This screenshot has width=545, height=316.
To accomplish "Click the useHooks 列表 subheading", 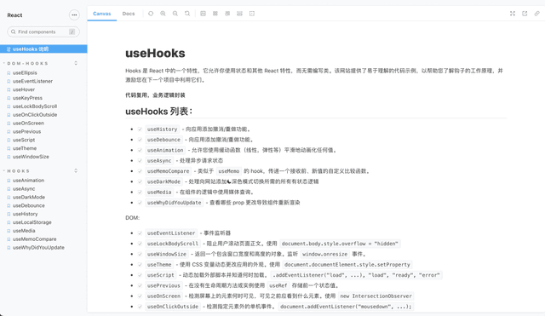I will pos(159,112).
